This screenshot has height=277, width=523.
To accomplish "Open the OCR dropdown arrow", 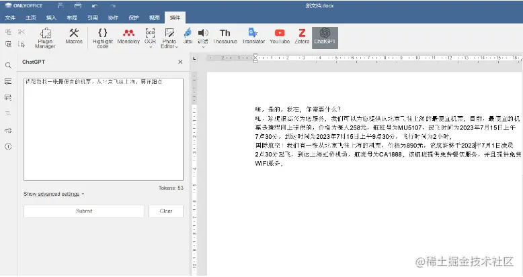I will click(x=151, y=47).
